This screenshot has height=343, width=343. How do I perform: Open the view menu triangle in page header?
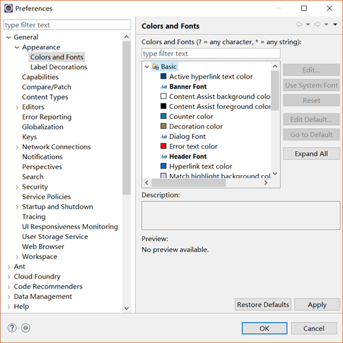tap(335, 24)
